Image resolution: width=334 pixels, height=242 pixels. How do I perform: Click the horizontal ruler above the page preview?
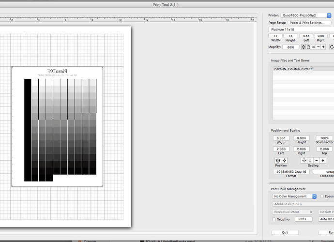point(128,19)
